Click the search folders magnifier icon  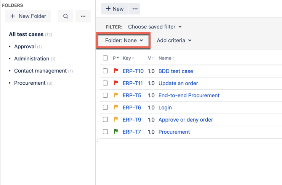coord(66,16)
